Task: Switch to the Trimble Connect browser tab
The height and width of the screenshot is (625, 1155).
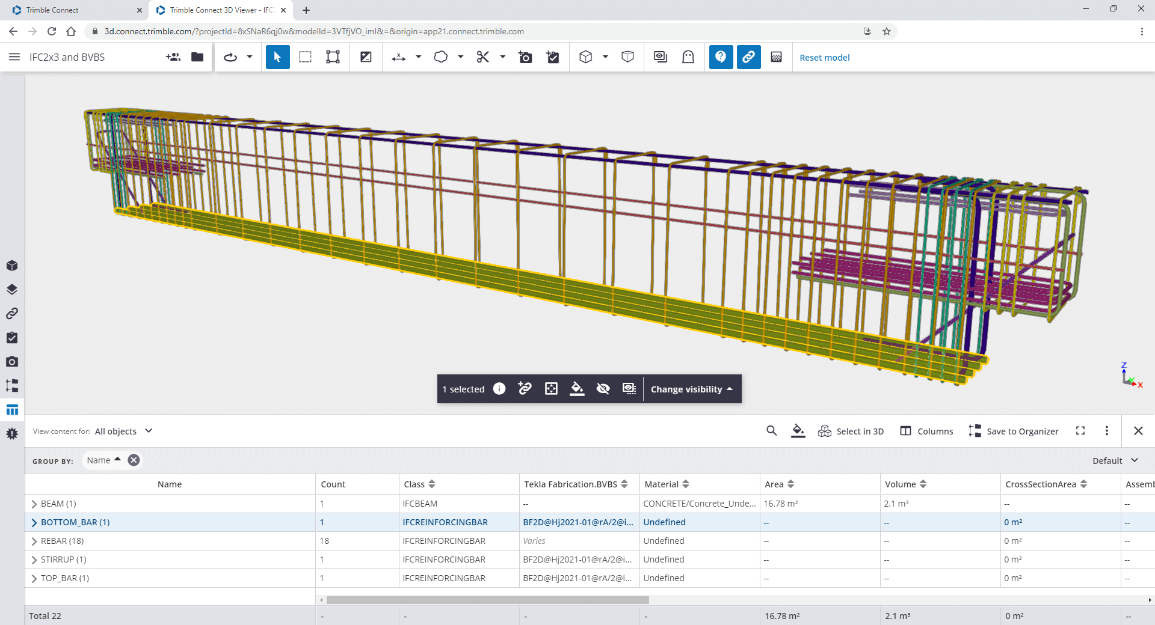Action: click(72, 10)
